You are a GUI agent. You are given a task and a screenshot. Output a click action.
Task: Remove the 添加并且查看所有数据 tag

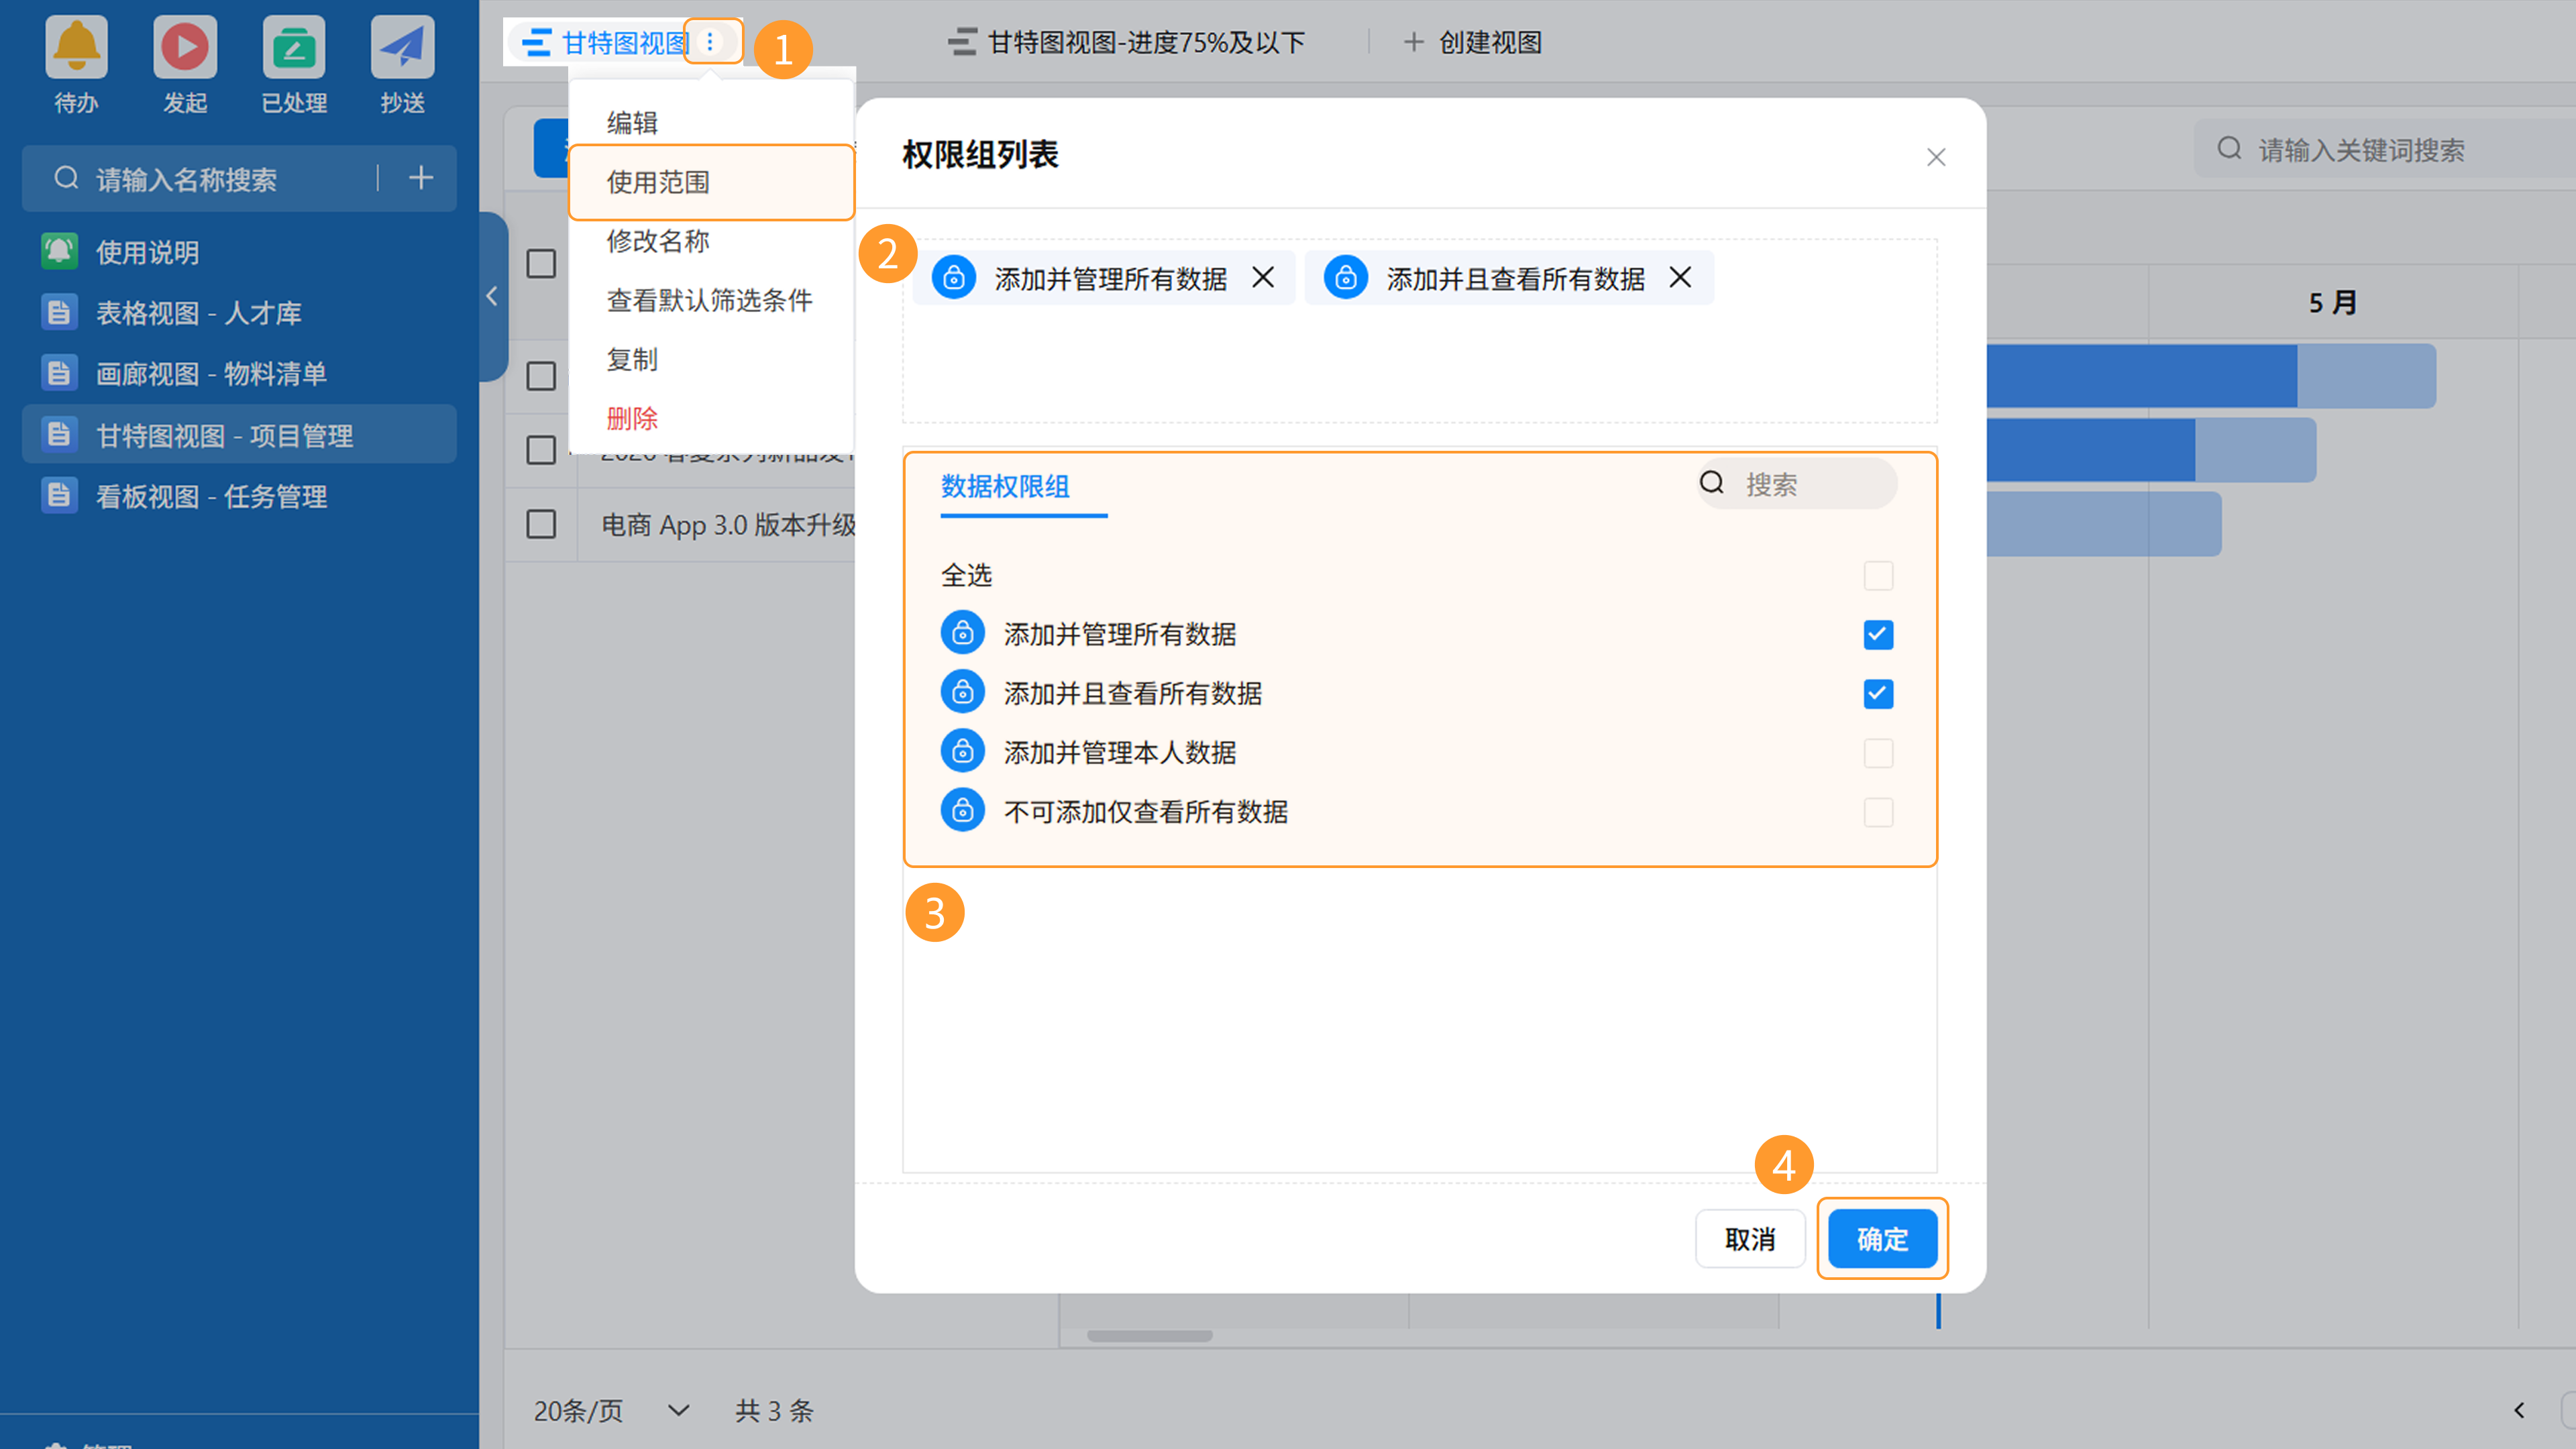pos(1680,278)
